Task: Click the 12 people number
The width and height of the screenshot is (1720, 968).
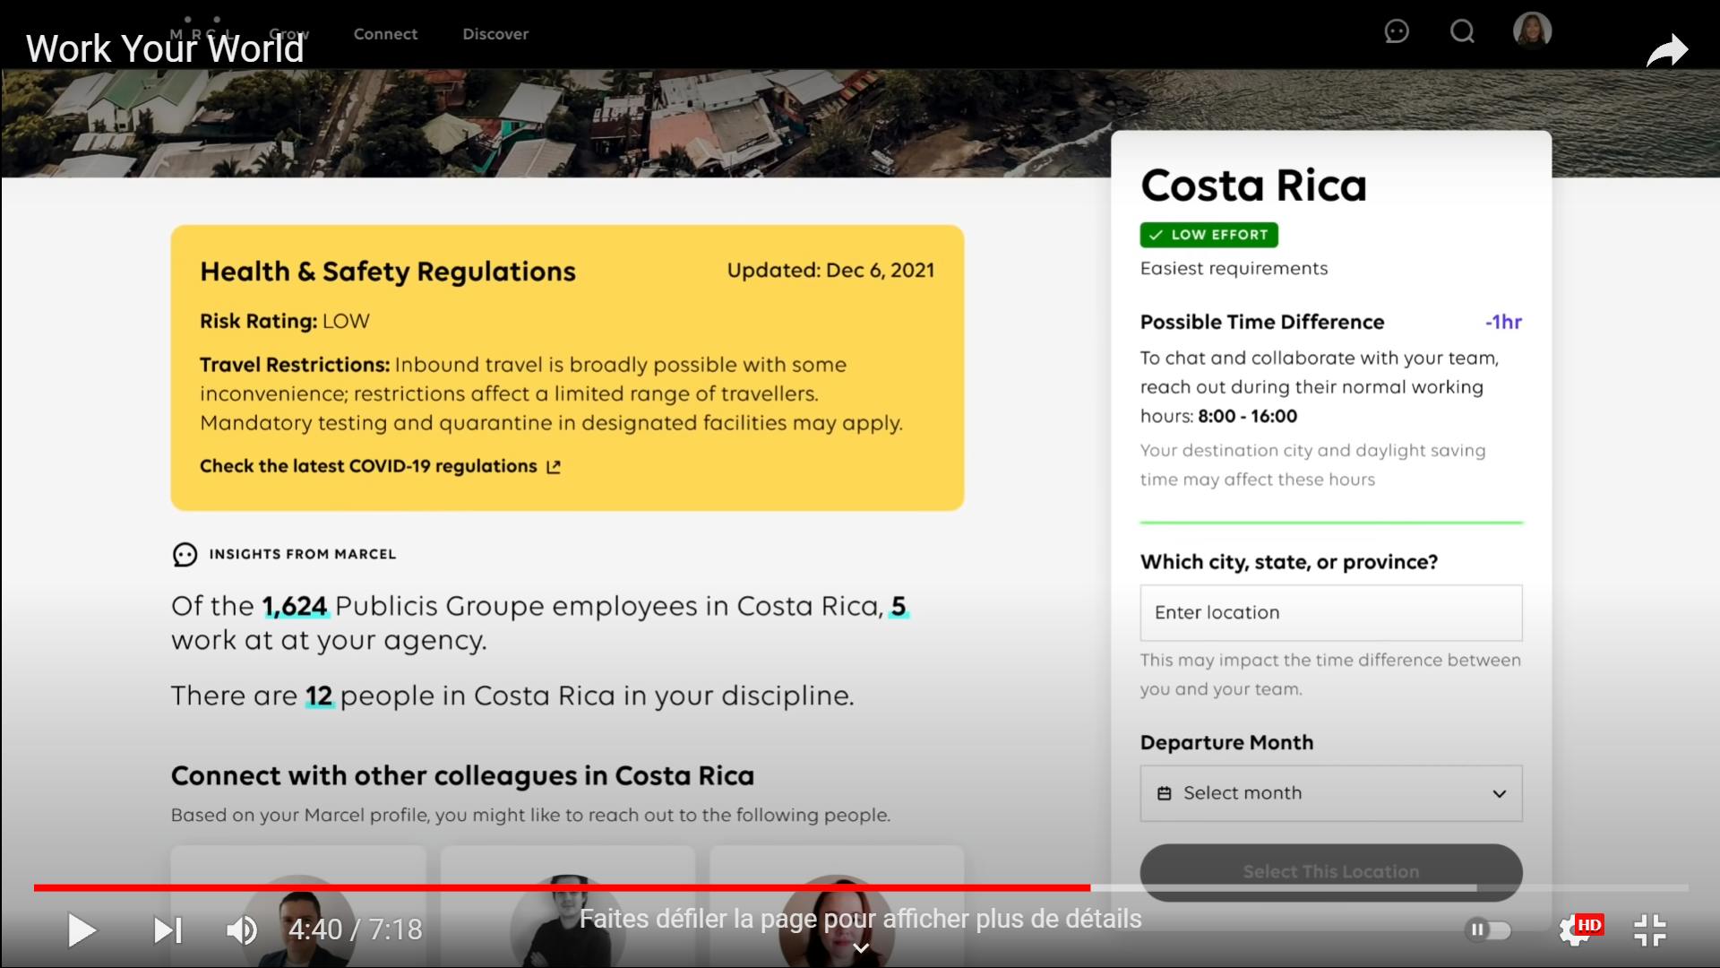Action: click(319, 696)
